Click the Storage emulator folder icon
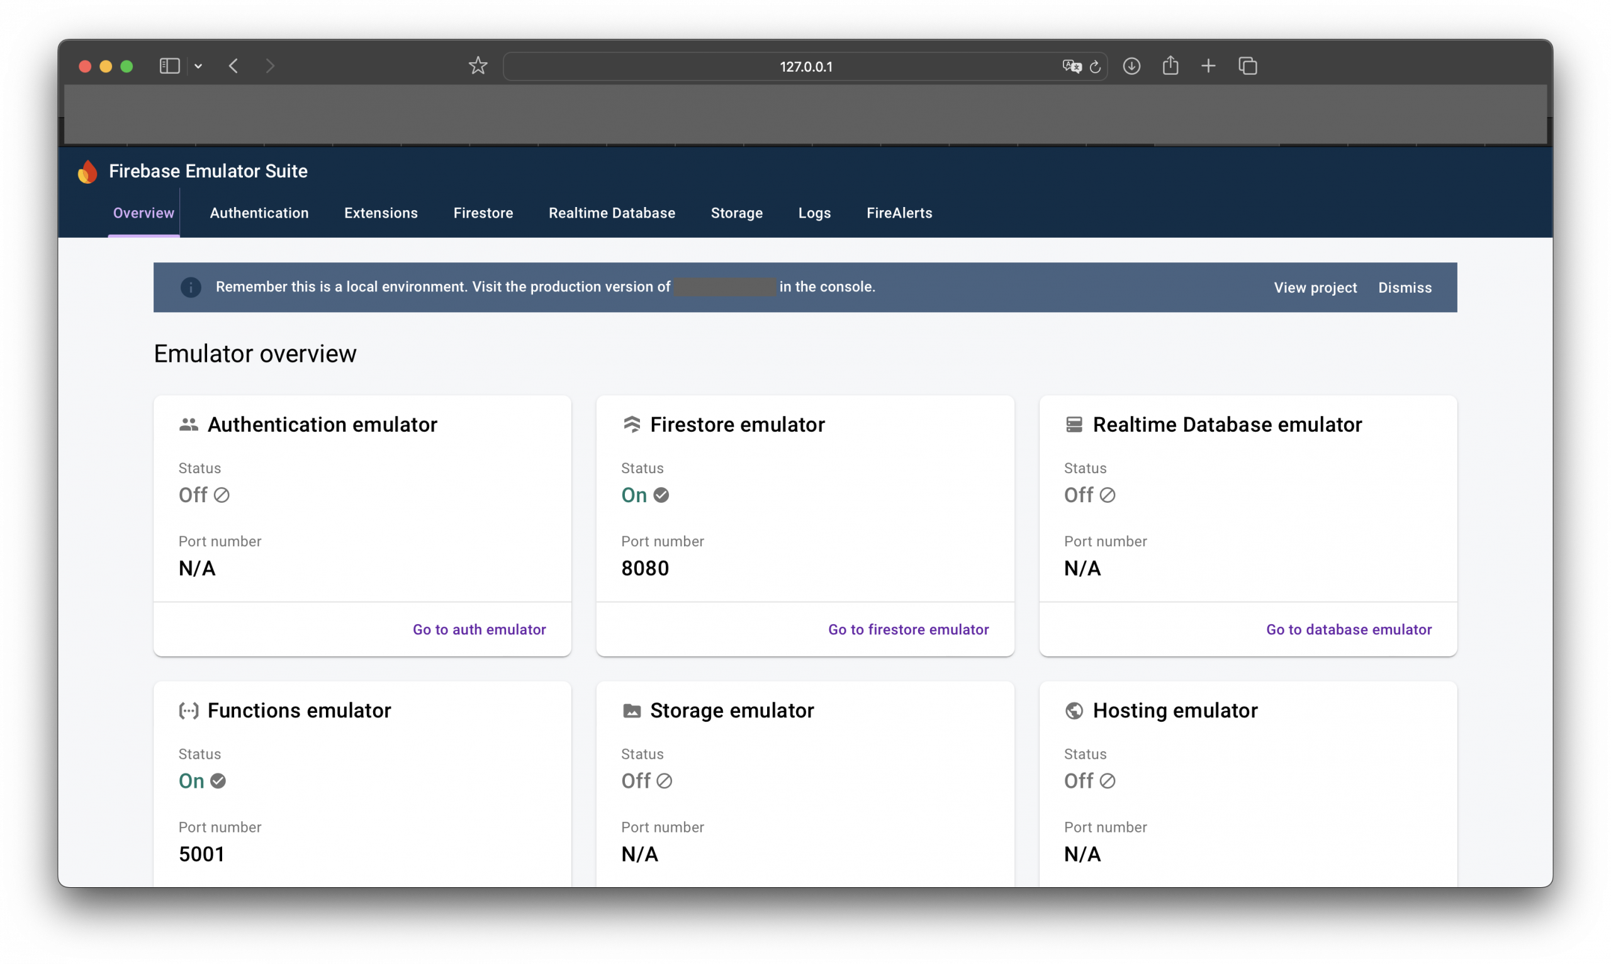 631,710
